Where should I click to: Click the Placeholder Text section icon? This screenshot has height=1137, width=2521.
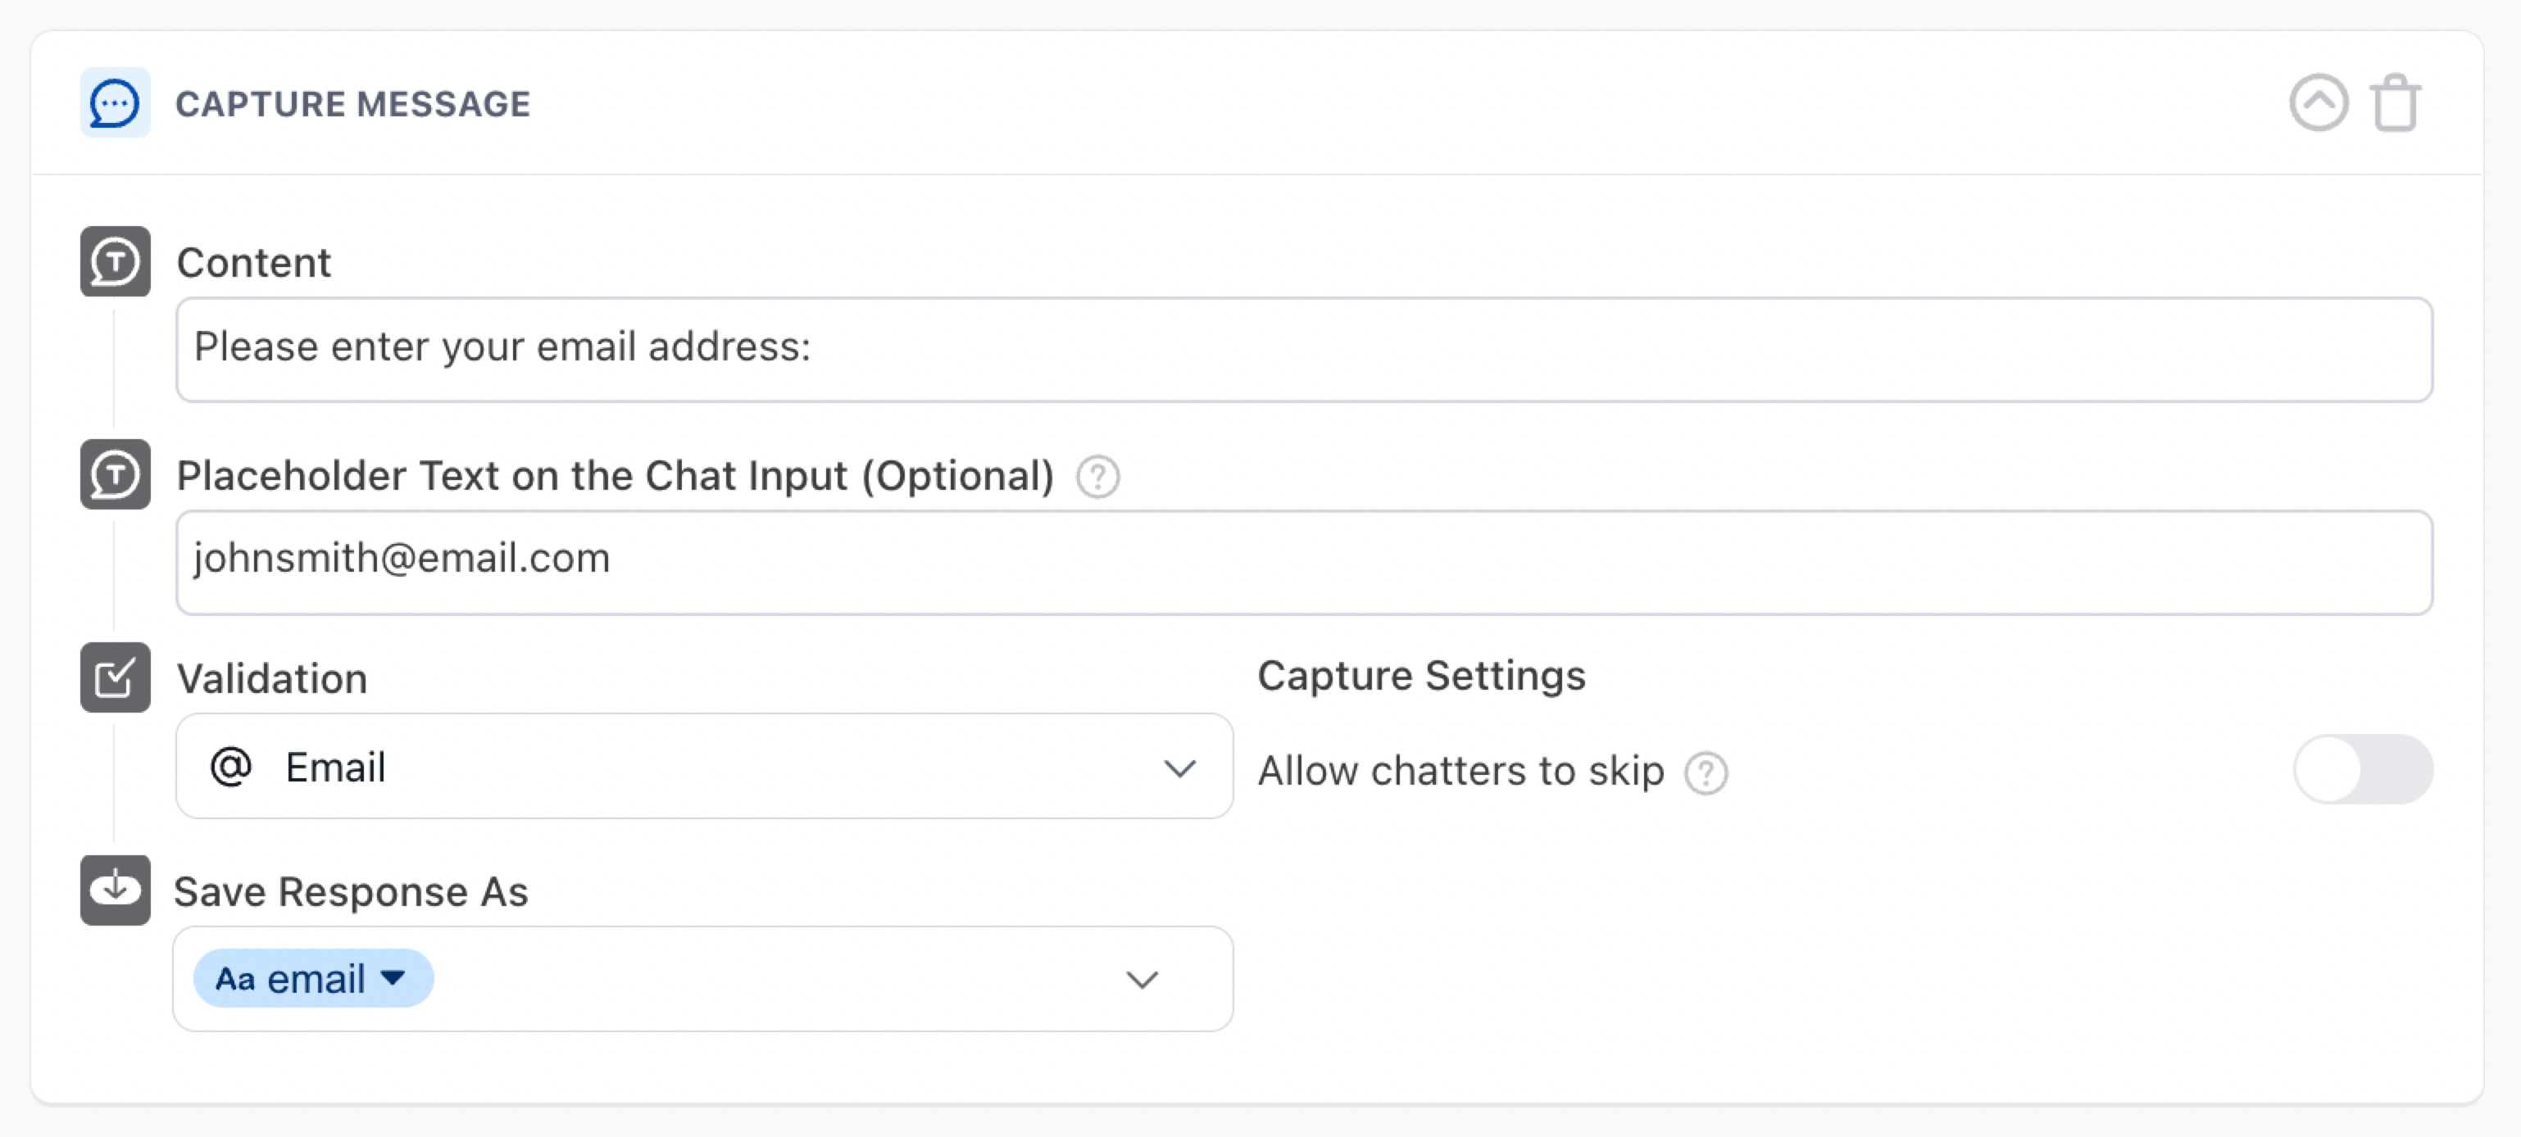pos(115,474)
